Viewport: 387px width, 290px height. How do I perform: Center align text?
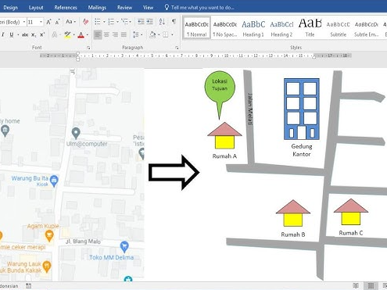click(106, 34)
